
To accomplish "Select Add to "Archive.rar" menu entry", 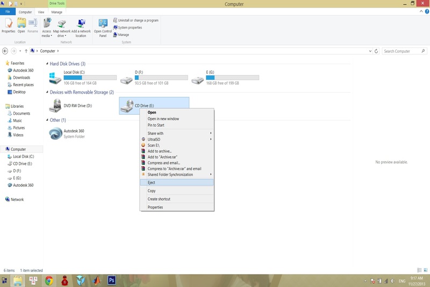I will tap(163, 157).
